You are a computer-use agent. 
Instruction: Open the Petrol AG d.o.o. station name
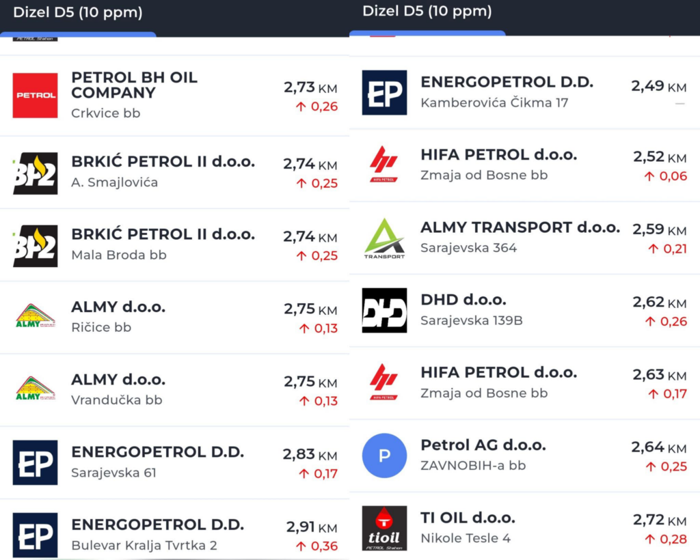483,445
